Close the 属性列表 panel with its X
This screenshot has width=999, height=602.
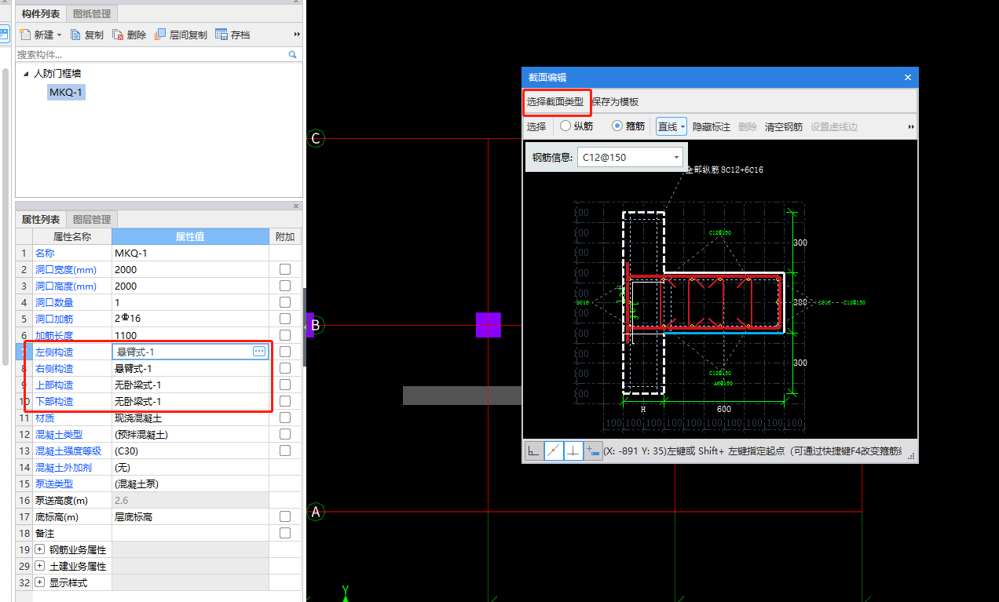coord(297,206)
